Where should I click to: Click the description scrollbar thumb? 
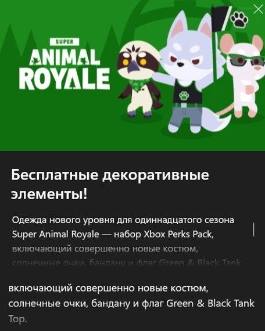pos(253,229)
